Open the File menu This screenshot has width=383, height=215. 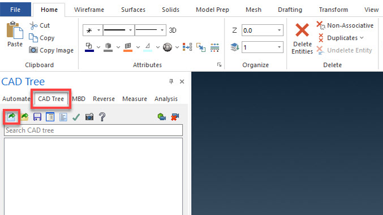15,10
